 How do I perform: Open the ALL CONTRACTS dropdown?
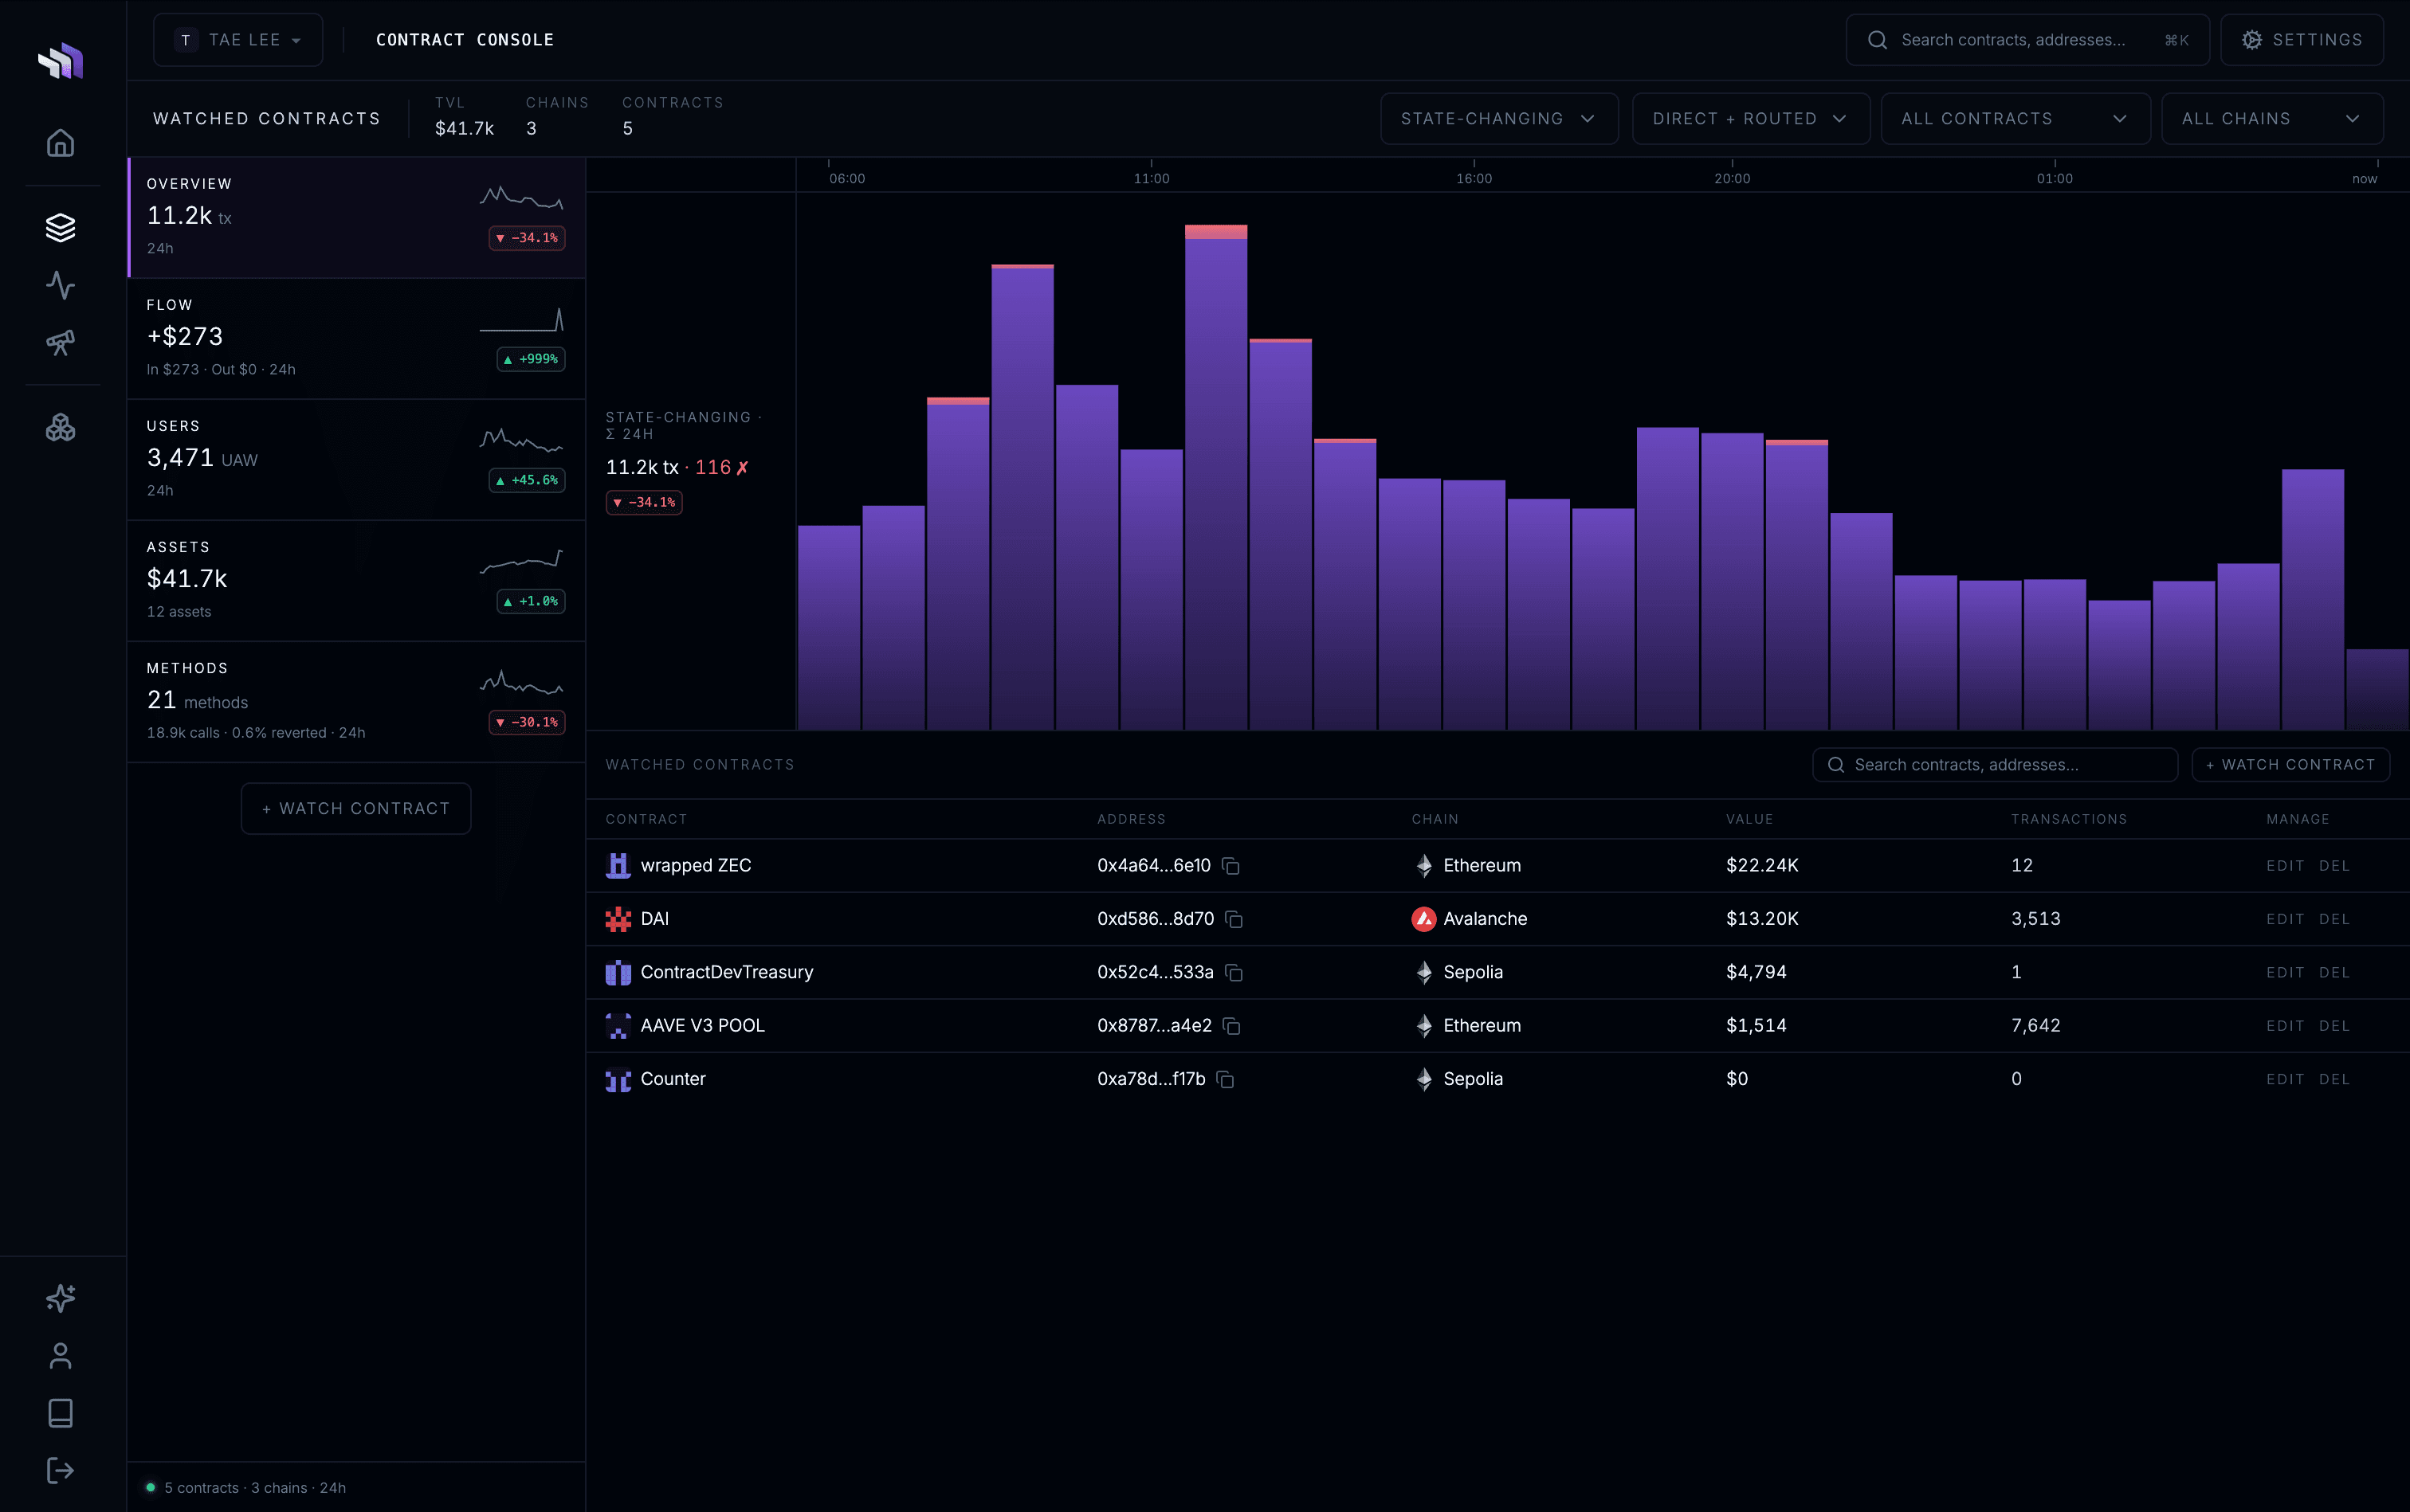click(2015, 119)
